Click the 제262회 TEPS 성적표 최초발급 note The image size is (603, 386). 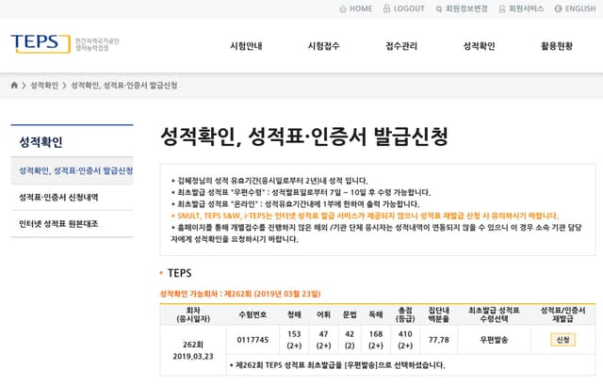tap(337, 365)
